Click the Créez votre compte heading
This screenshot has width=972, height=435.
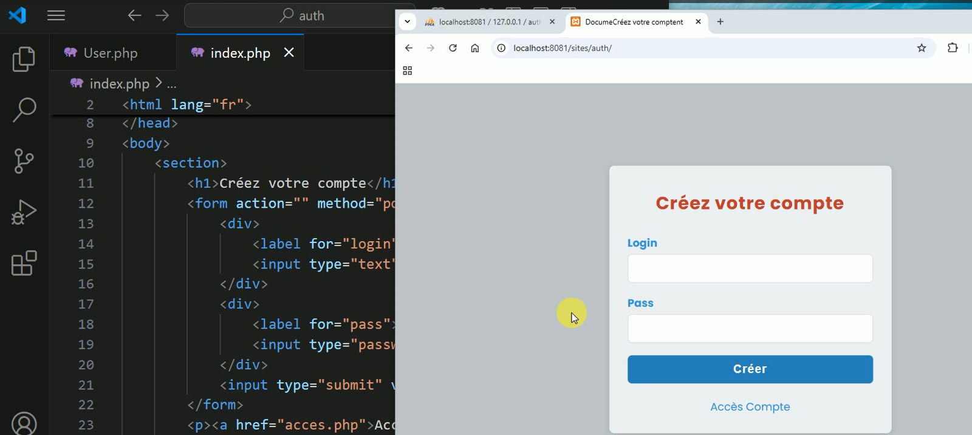pos(750,203)
